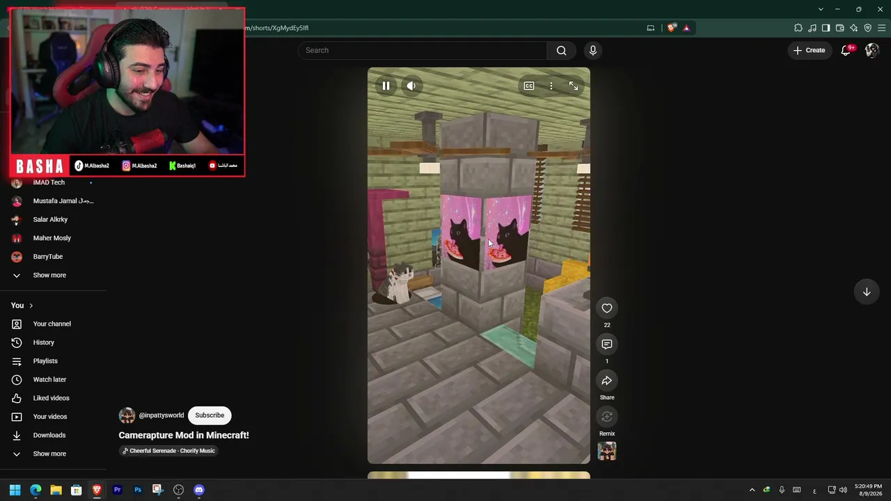Show hidden system tray icons
Viewport: 891px width, 501px height.
pos(752,490)
